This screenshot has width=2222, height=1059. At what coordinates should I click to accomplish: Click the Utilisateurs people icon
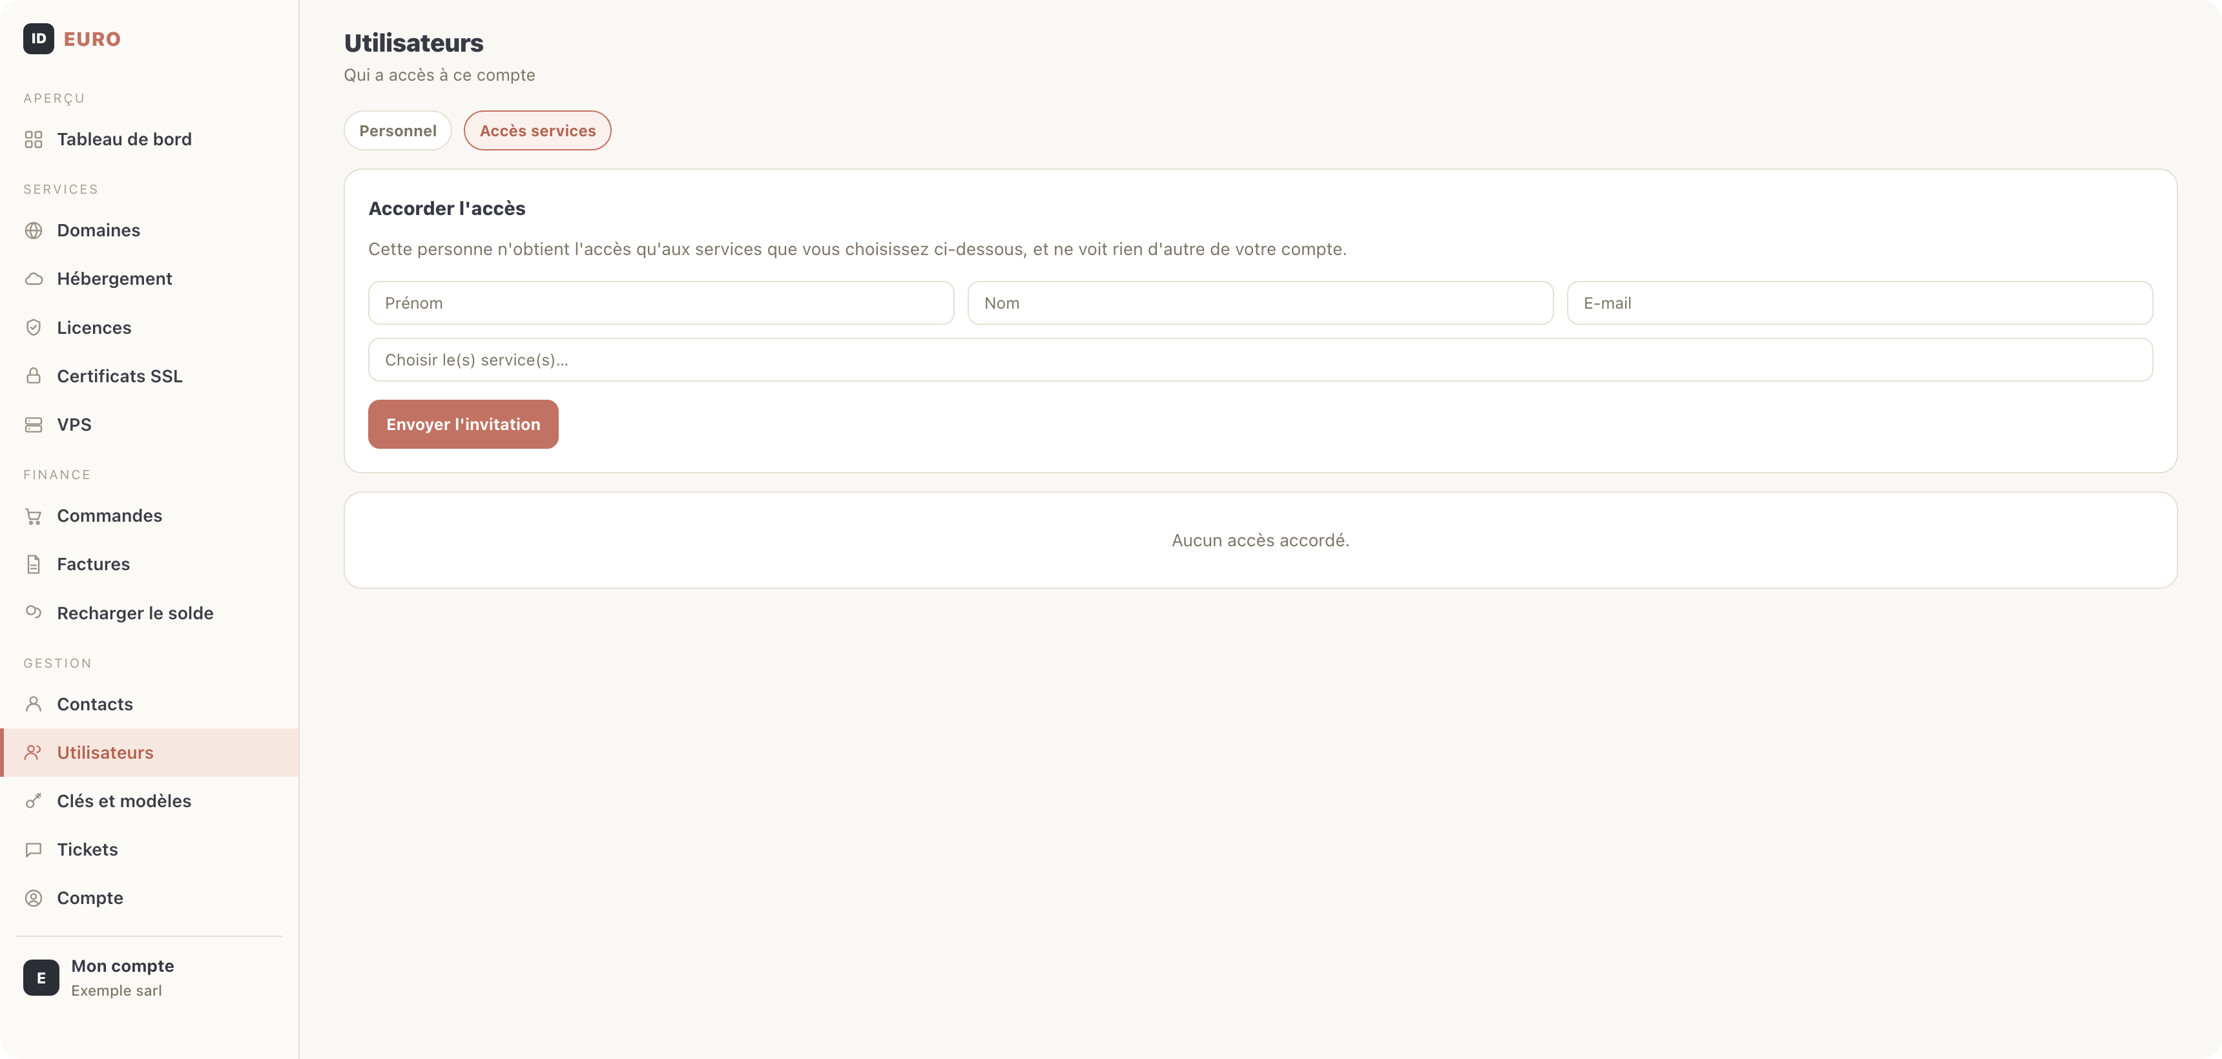34,752
